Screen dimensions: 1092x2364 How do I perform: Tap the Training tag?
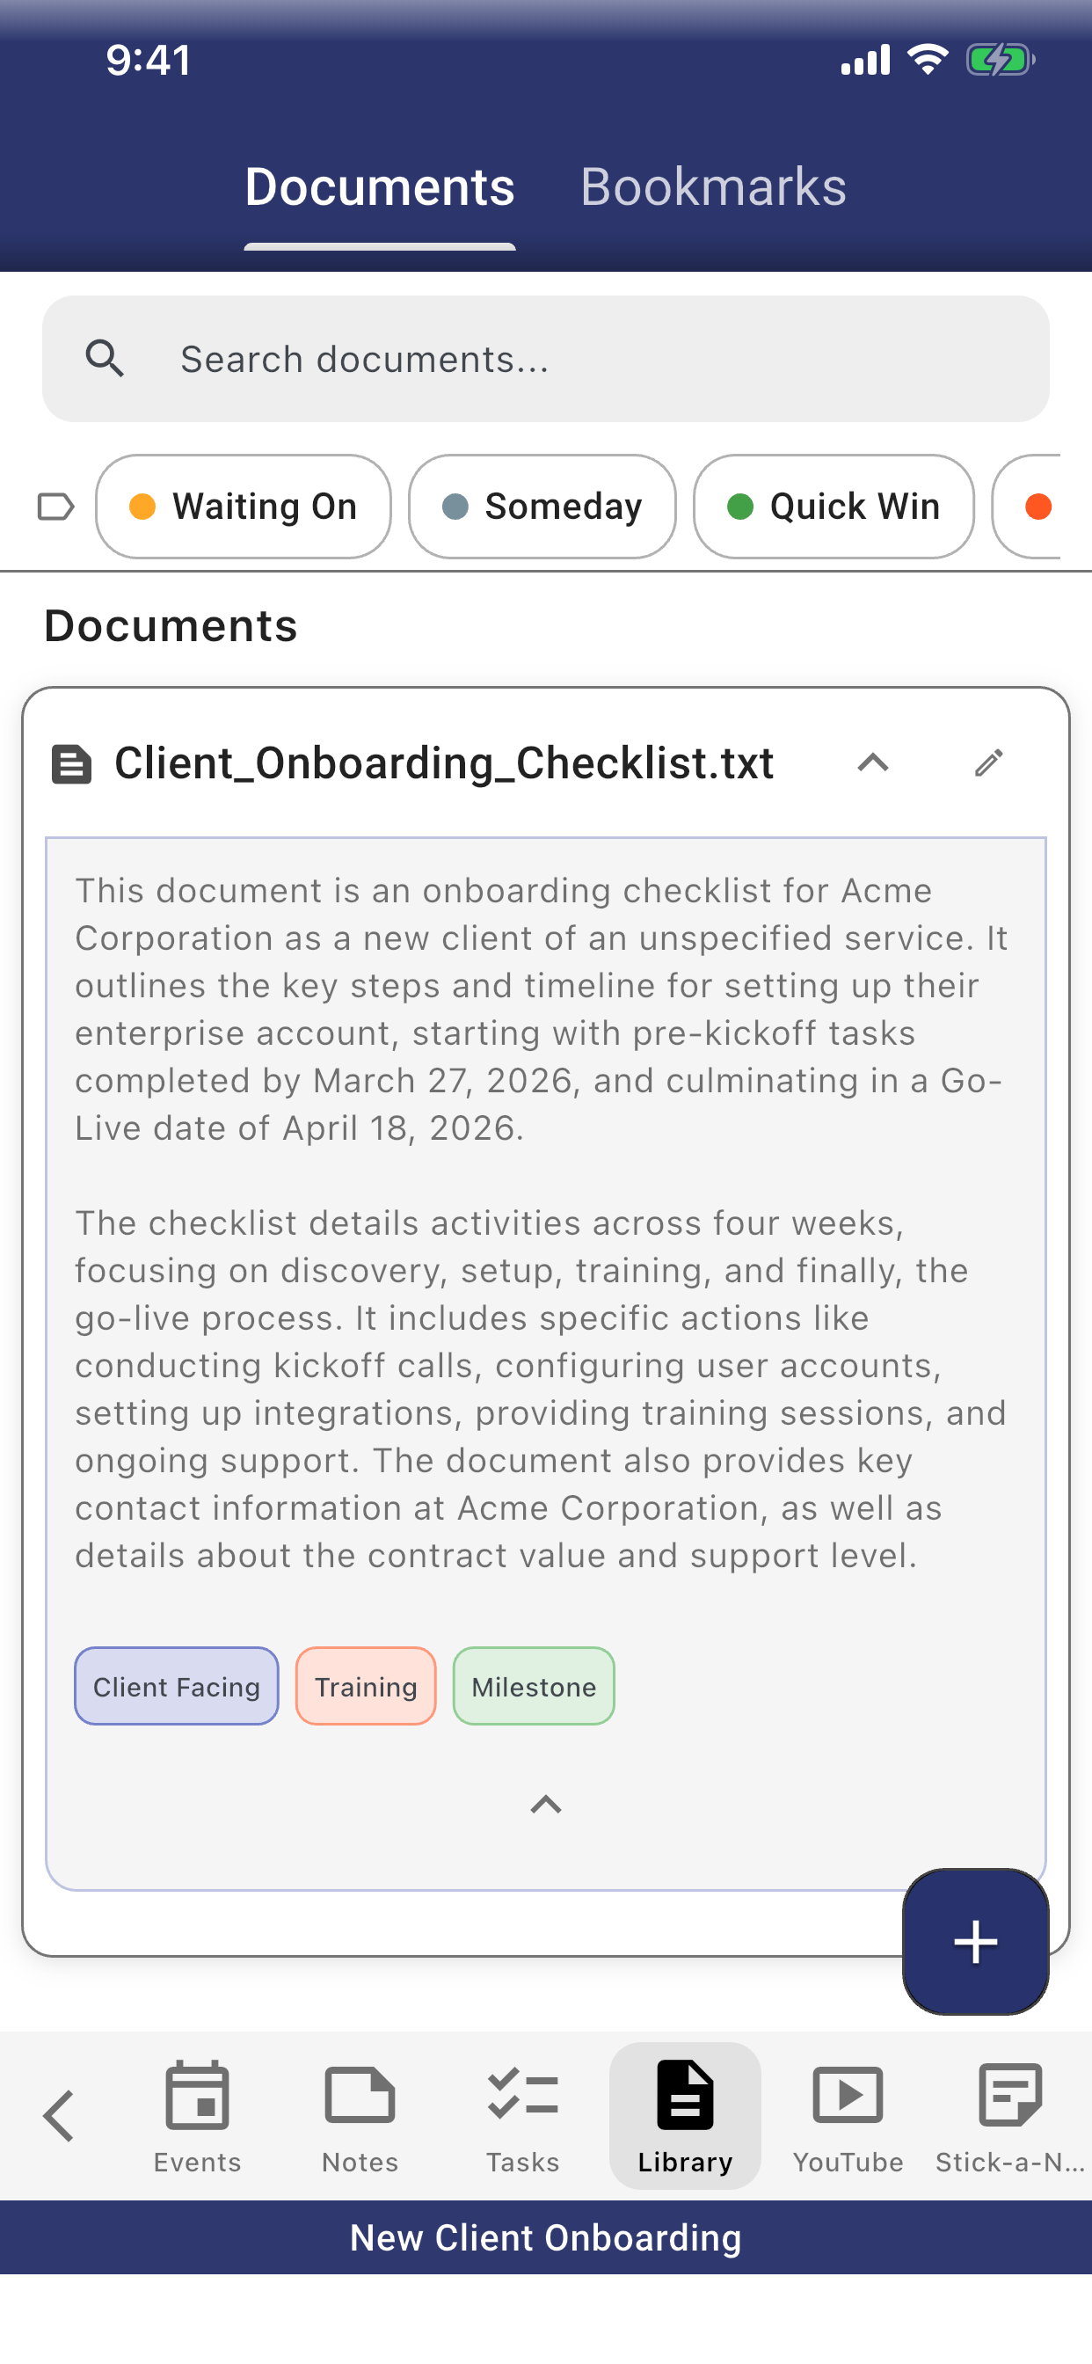365,1686
